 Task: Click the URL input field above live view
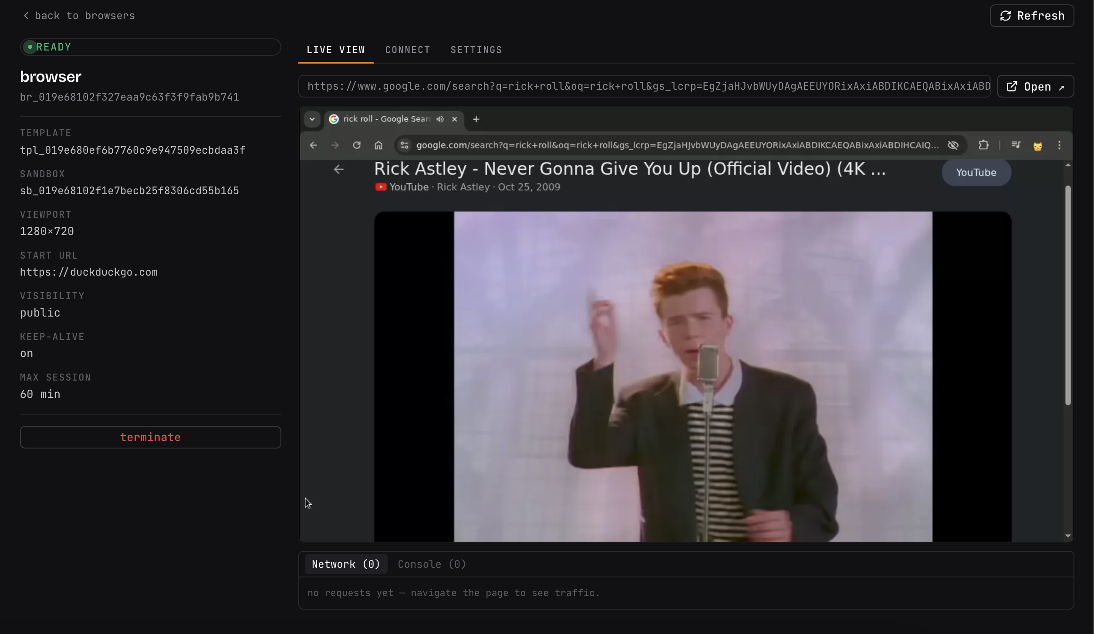coord(645,86)
